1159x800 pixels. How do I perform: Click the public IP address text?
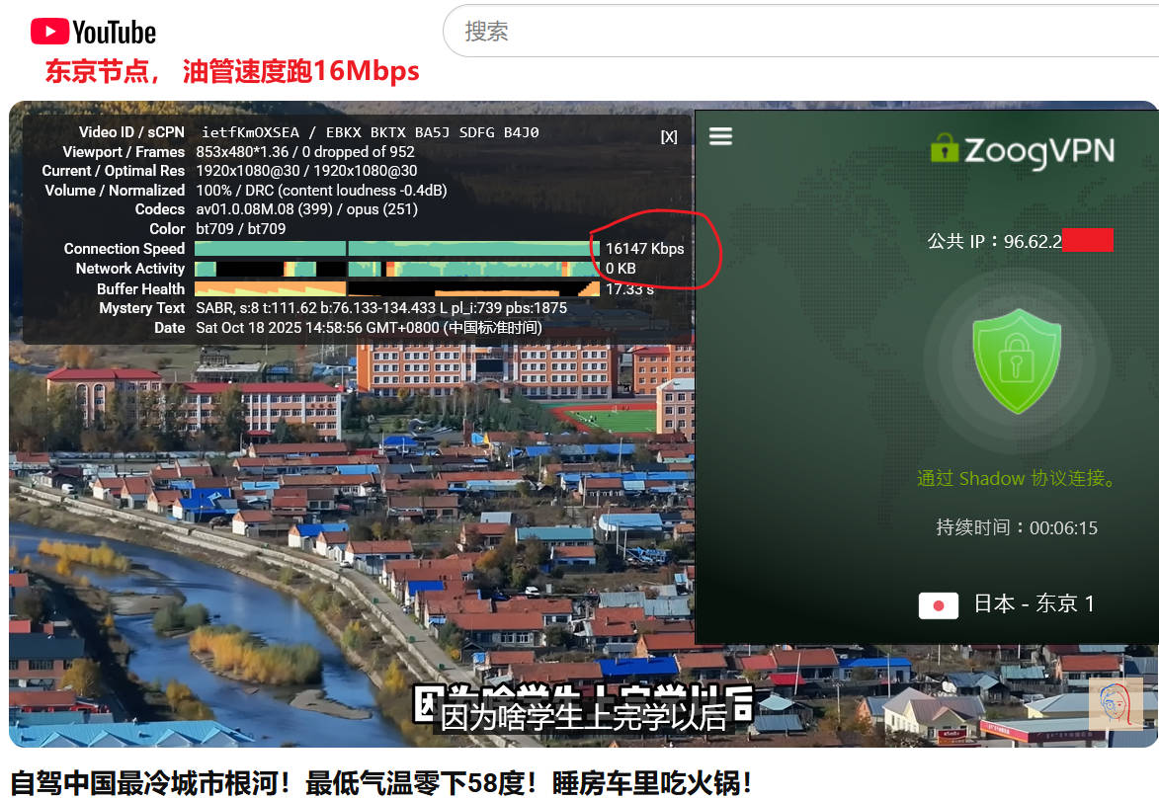coord(1018,241)
